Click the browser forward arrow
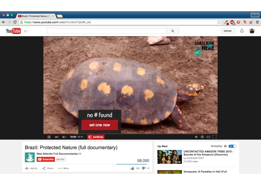261x185 pixels. [x=9, y=22]
